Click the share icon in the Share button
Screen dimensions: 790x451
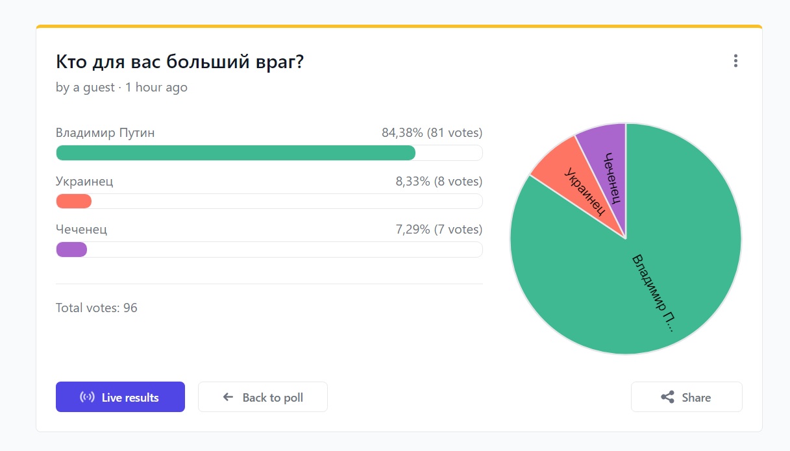pos(667,397)
